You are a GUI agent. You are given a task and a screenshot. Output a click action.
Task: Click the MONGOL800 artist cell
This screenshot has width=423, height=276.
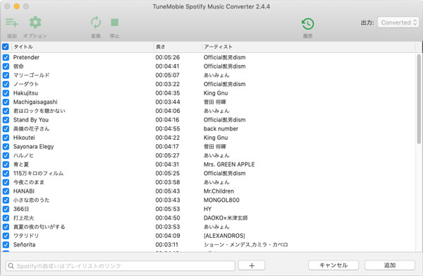point(221,200)
